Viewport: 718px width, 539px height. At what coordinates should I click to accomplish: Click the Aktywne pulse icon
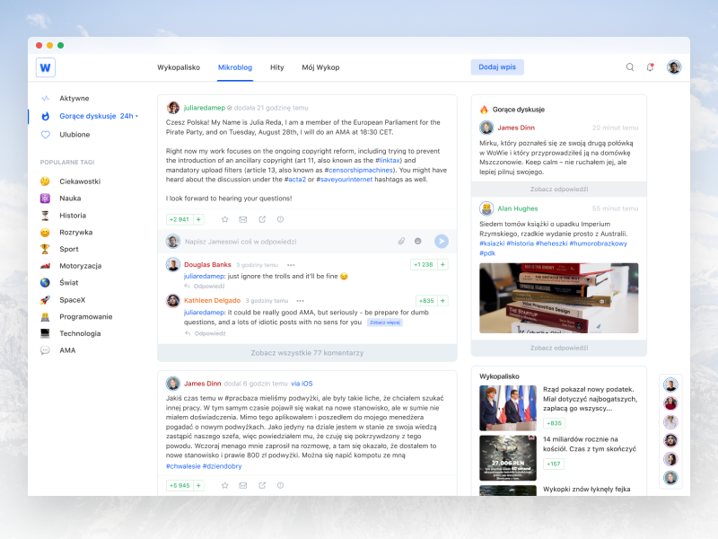coord(45,98)
